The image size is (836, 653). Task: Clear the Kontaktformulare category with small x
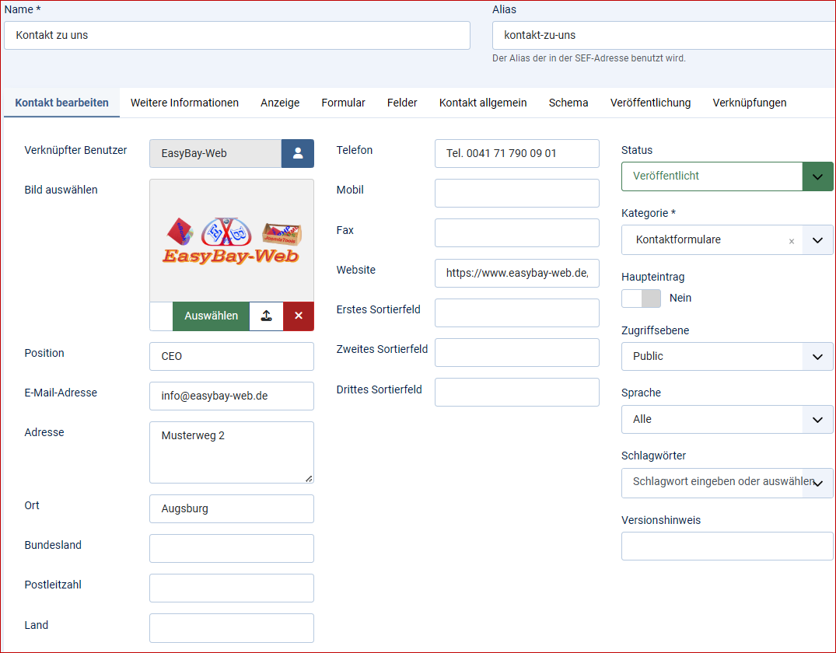tap(792, 241)
